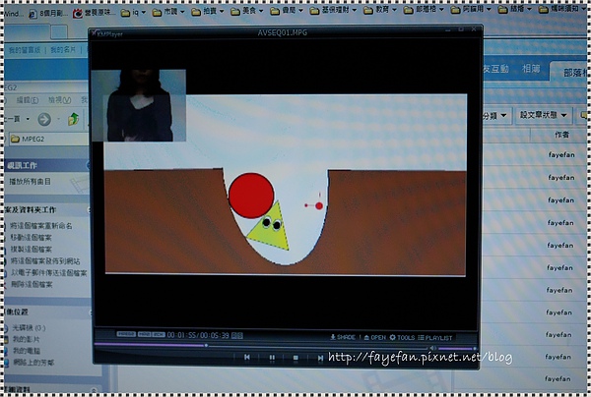Click the 8個月副... bookmark
Viewport: 591px width, 397px height.
point(48,14)
